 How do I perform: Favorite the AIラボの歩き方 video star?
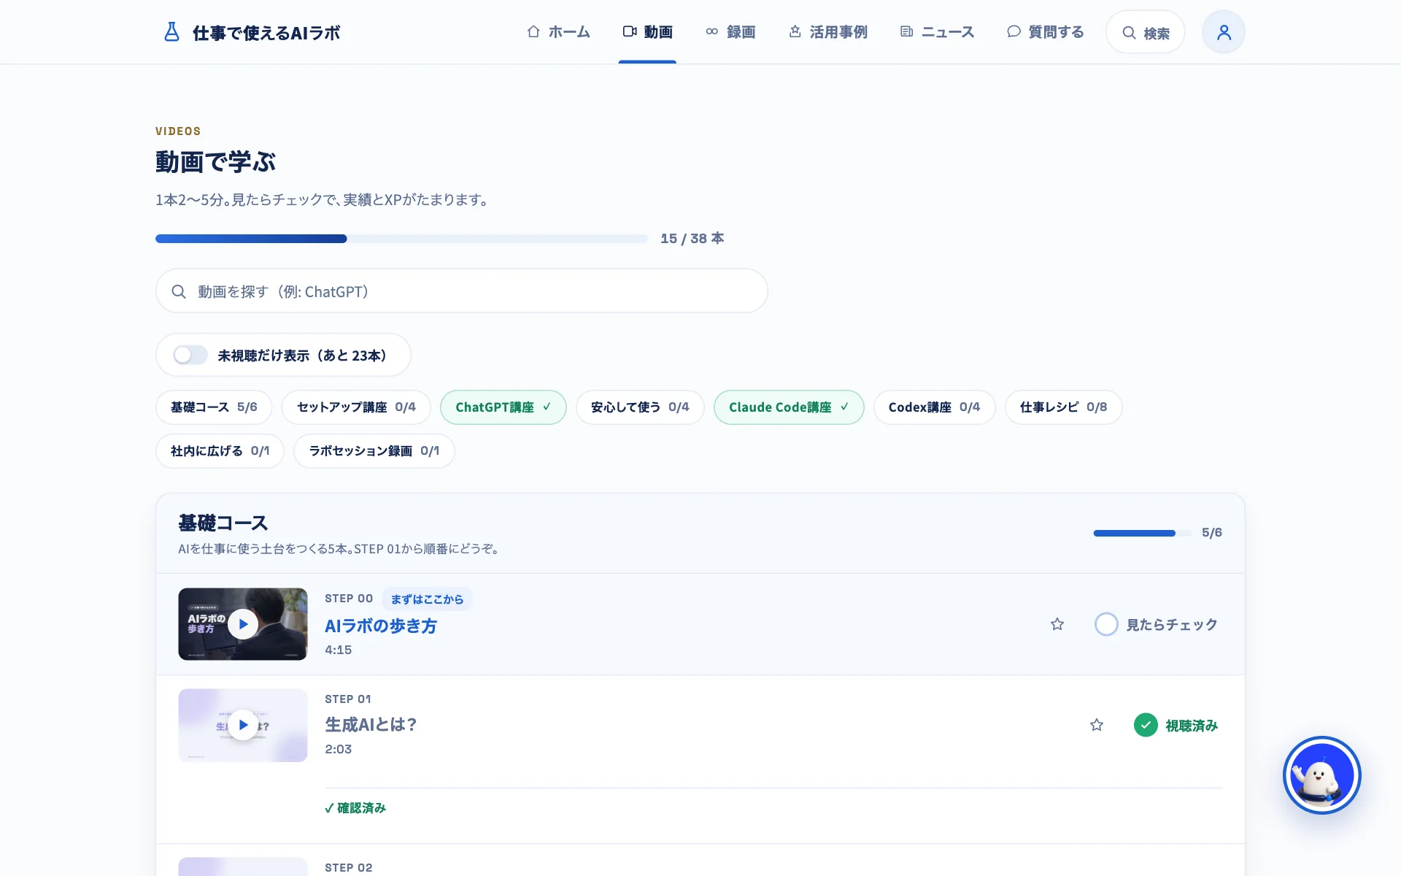pyautogui.click(x=1057, y=624)
